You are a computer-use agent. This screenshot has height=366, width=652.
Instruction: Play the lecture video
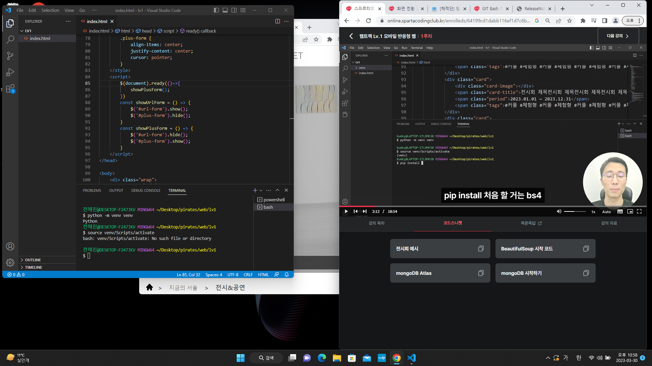coord(346,211)
